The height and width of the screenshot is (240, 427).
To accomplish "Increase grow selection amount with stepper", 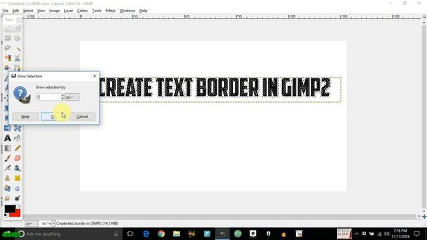I will point(63,95).
